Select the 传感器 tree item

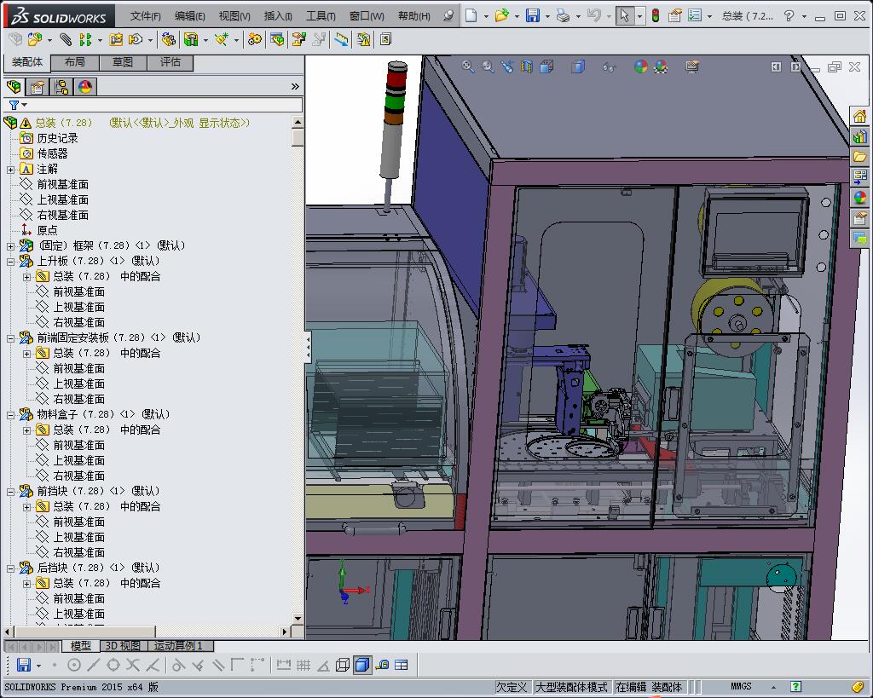click(x=52, y=153)
